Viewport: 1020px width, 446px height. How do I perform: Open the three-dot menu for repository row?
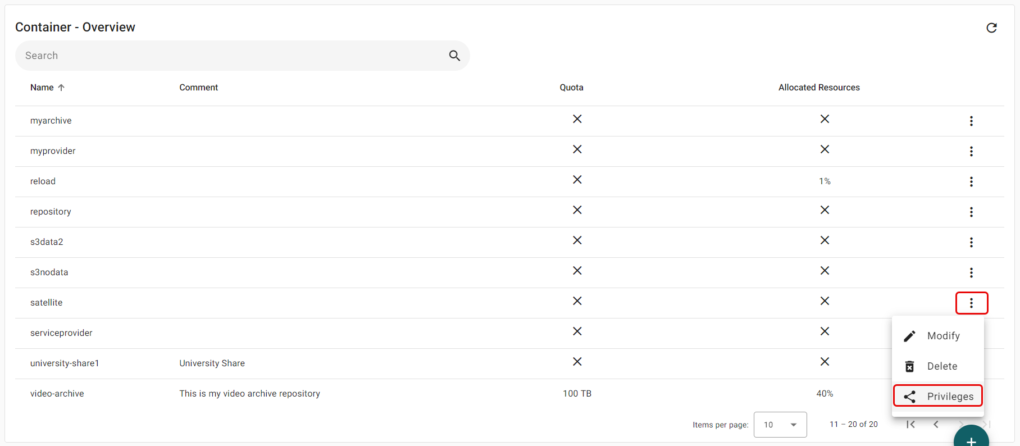(971, 212)
